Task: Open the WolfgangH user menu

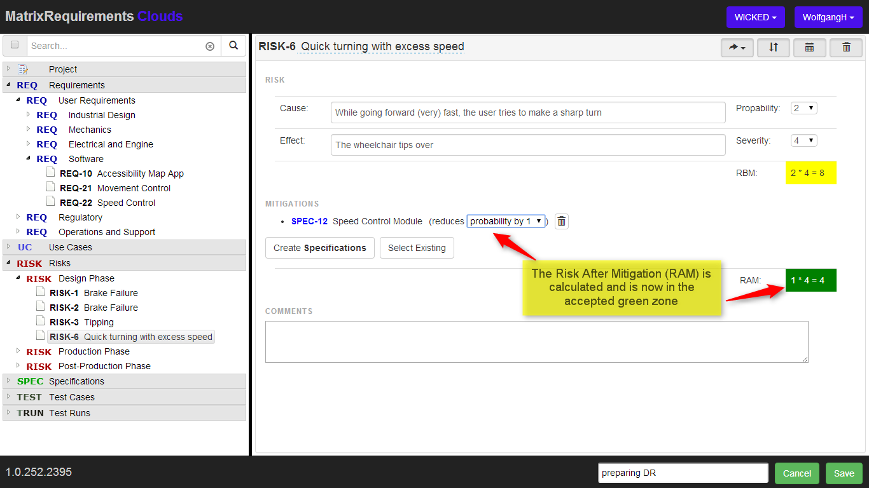Action: (x=828, y=17)
